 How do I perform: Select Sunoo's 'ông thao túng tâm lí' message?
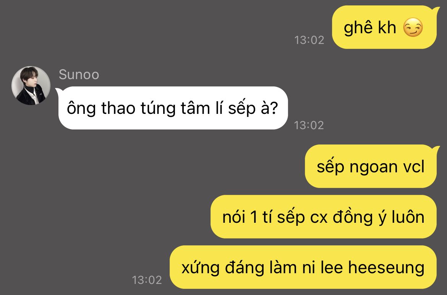click(172, 108)
